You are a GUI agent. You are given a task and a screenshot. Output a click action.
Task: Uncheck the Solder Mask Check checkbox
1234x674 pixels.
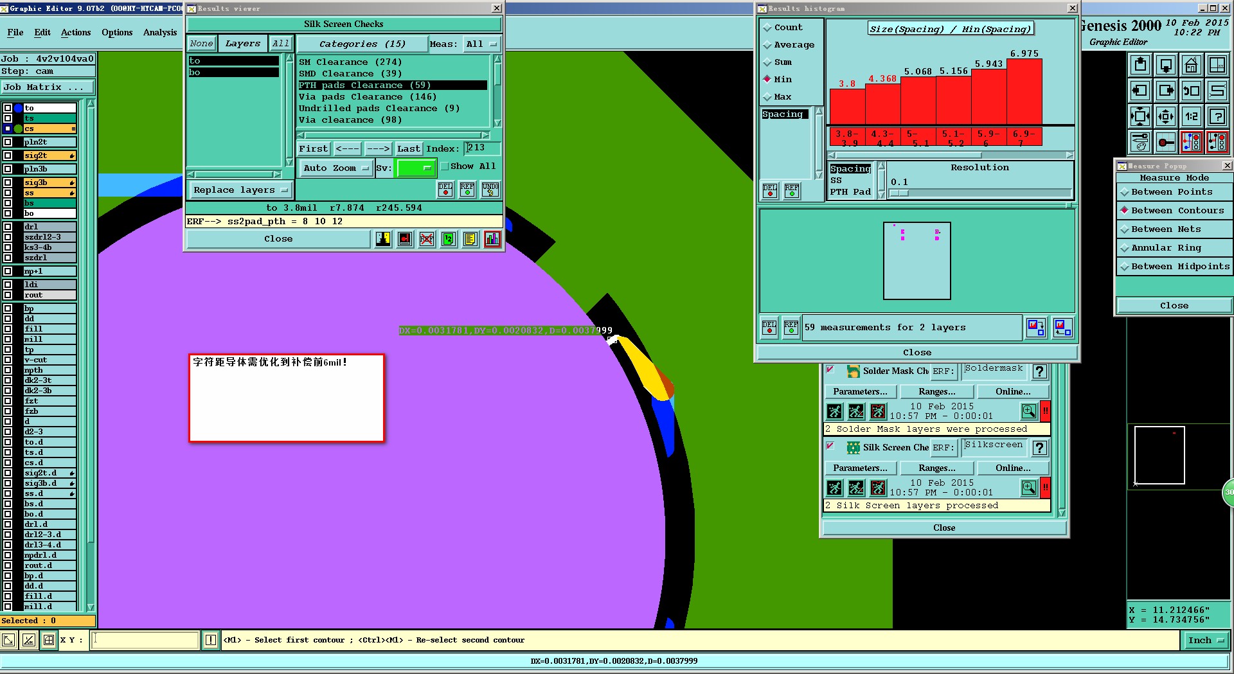(830, 369)
